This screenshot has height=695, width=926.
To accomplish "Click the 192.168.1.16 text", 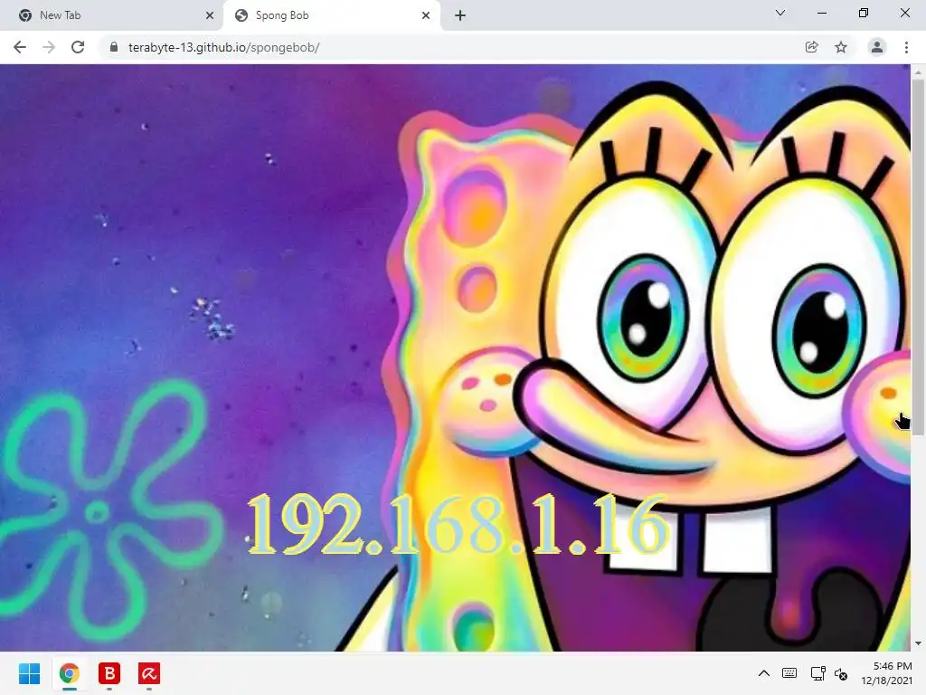I will (458, 525).
